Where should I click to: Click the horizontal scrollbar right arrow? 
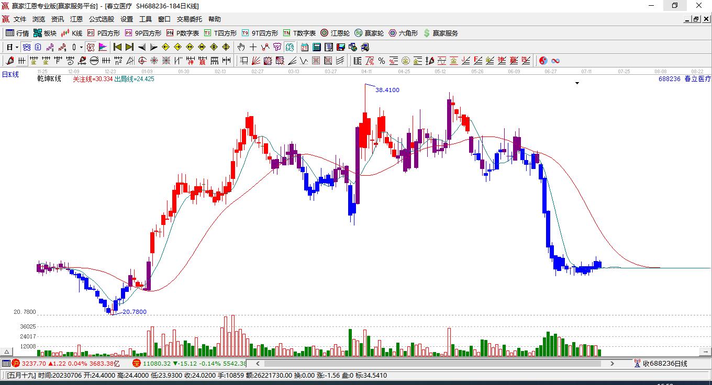click(x=612, y=363)
